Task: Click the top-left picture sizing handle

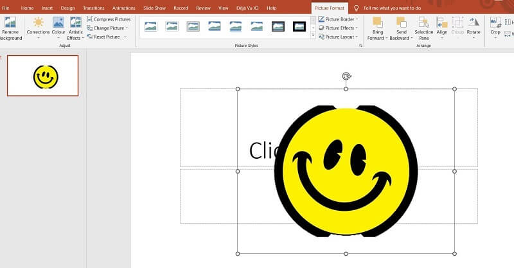Action: (x=238, y=89)
